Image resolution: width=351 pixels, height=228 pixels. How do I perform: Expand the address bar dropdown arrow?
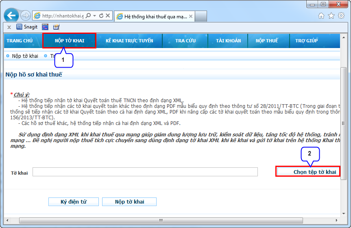click(x=94, y=16)
